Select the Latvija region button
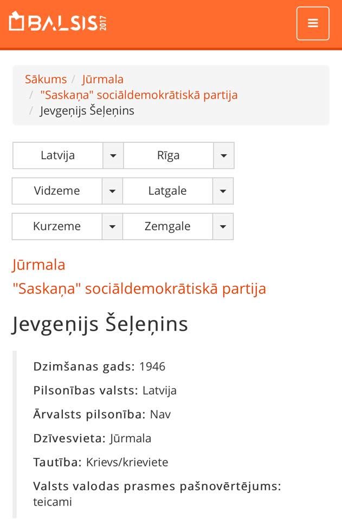This screenshot has width=342, height=519. click(57, 156)
